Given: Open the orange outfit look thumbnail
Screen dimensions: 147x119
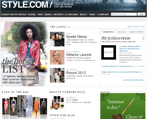Looking at the screenshot, I should tap(36, 106).
